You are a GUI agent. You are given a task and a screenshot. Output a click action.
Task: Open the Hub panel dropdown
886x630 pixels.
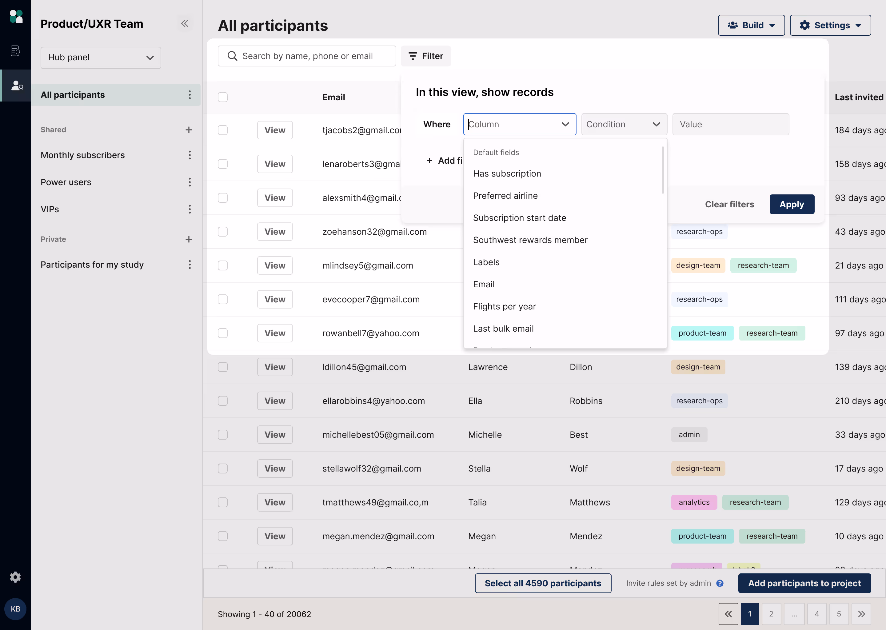101,58
